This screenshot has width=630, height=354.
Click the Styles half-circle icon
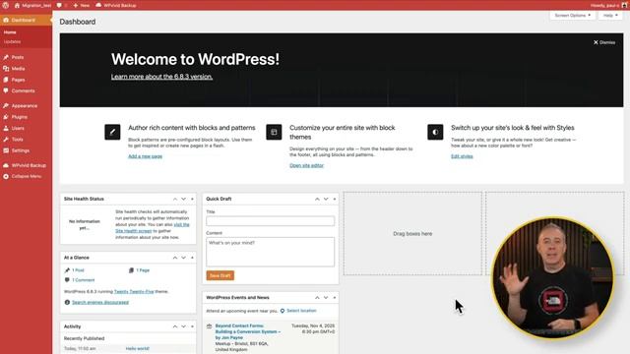click(x=435, y=132)
